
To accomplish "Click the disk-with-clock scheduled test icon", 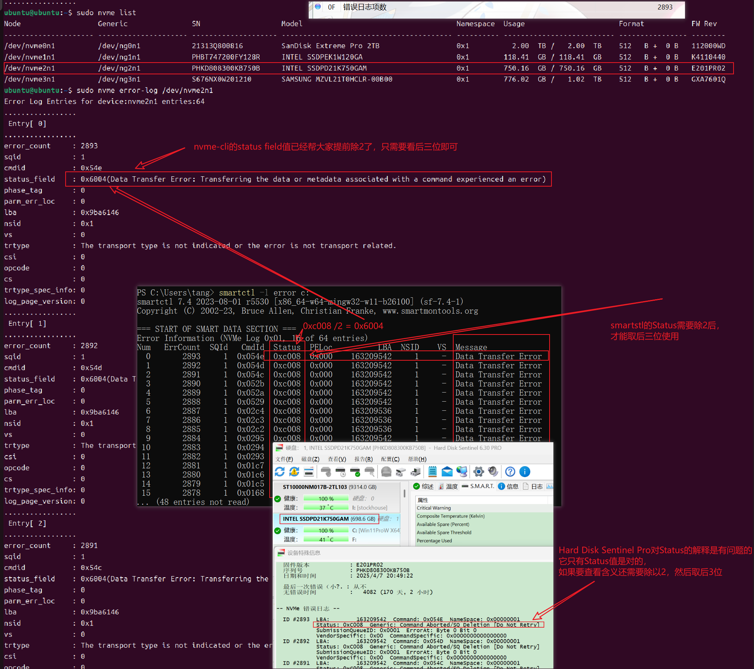I will 341,471.
